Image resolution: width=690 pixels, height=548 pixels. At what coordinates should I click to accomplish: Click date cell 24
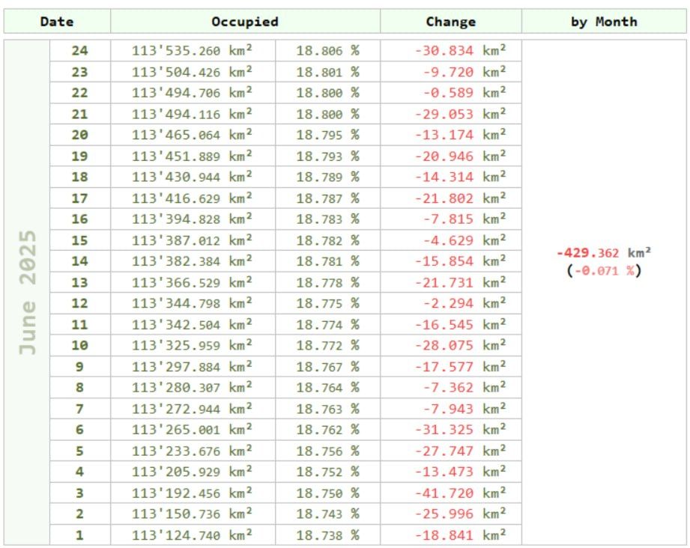pos(80,51)
